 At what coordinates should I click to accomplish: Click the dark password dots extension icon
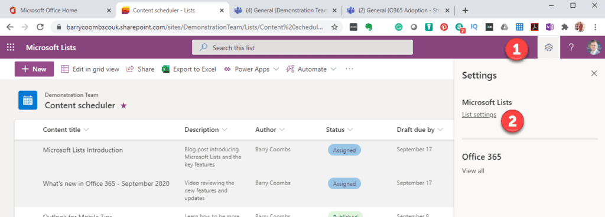pos(353,27)
